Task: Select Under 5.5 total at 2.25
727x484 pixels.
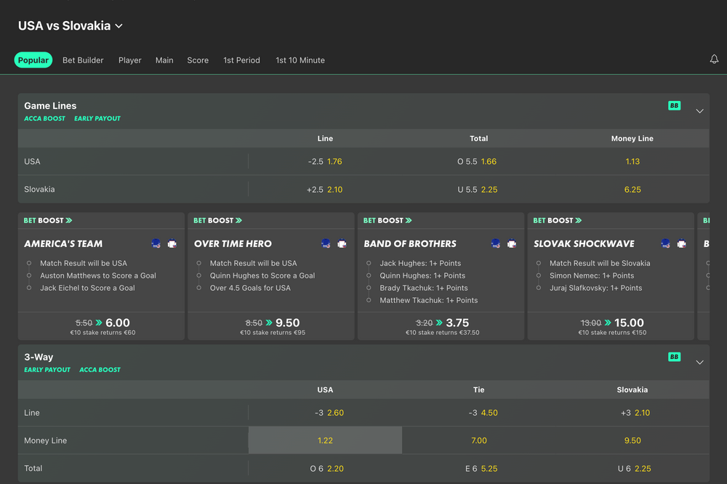Action: coord(478,189)
